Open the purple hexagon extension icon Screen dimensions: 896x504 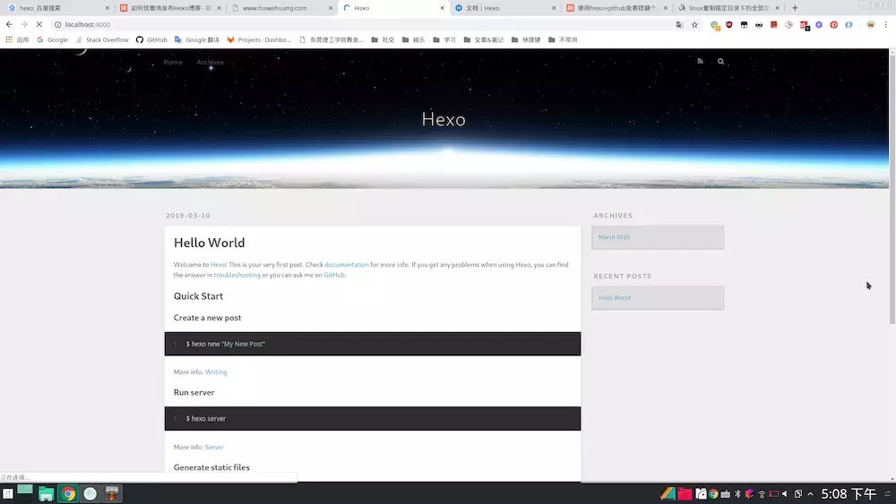(x=819, y=24)
